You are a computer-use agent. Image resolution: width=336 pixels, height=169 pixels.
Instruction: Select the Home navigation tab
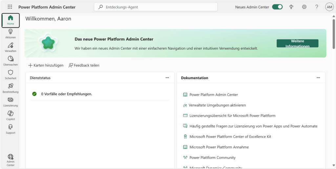click(10, 20)
